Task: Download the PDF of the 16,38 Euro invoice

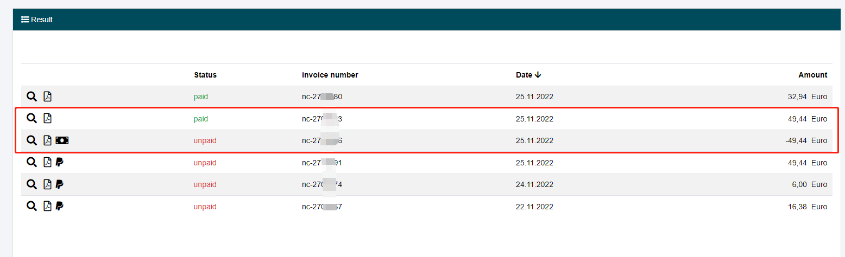Action: [x=48, y=206]
